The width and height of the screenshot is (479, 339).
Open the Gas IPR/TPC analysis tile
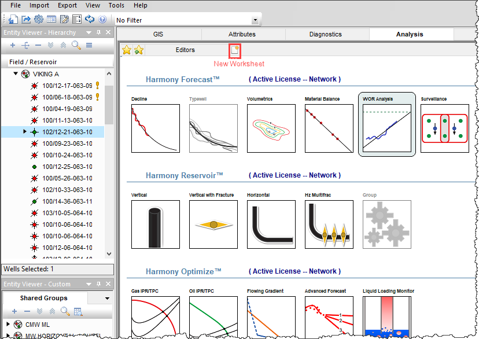pyautogui.click(x=156, y=316)
